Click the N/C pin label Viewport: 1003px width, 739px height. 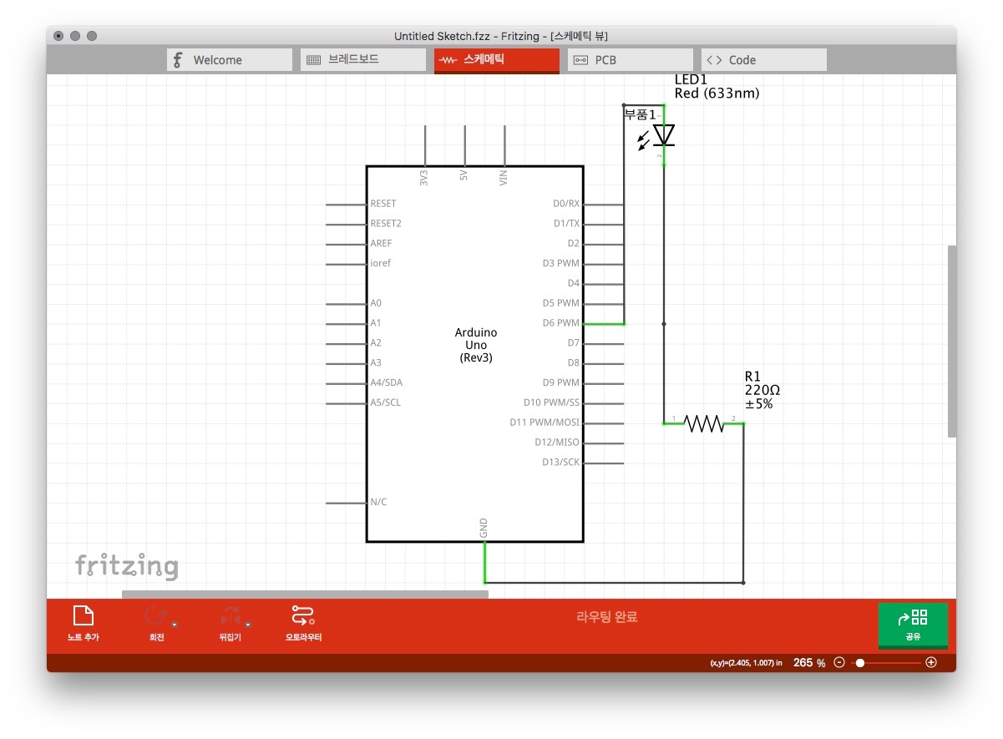click(x=378, y=502)
